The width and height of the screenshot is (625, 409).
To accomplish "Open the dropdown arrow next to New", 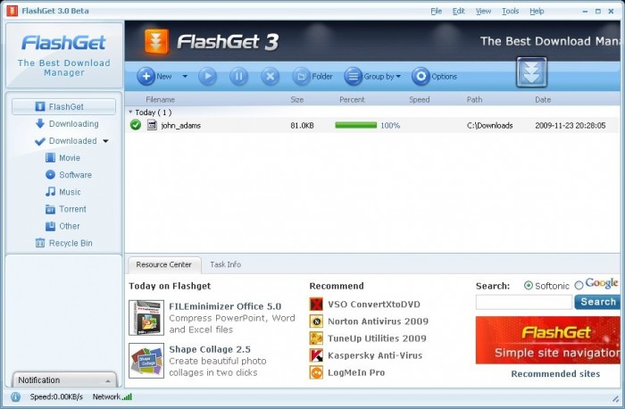I will 185,76.
